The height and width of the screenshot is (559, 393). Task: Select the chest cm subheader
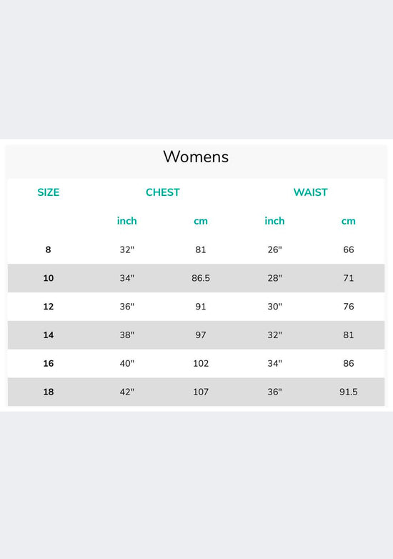pos(201,222)
